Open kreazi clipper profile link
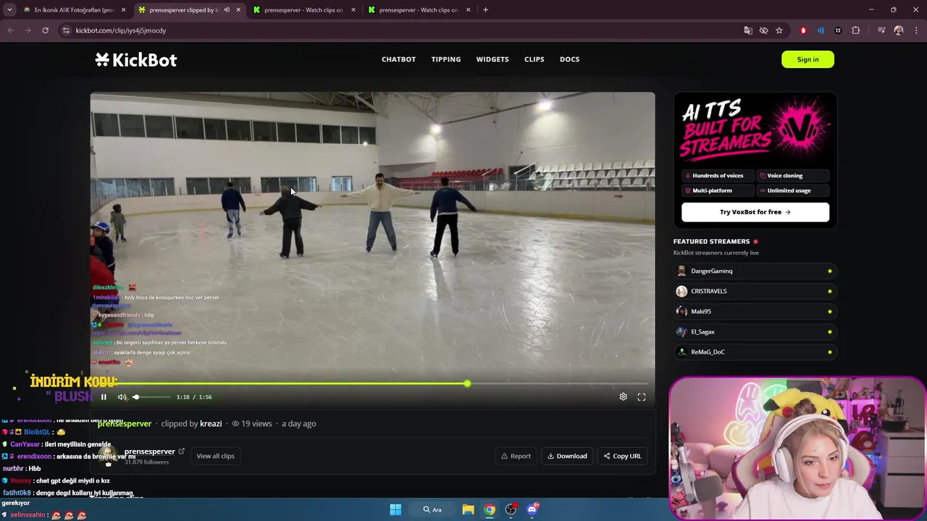 [211, 423]
